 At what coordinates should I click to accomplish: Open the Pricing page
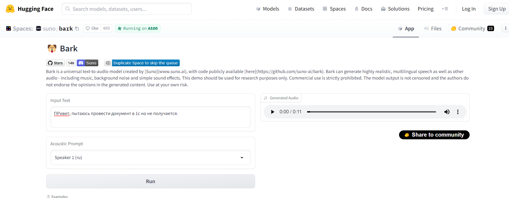tap(425, 9)
